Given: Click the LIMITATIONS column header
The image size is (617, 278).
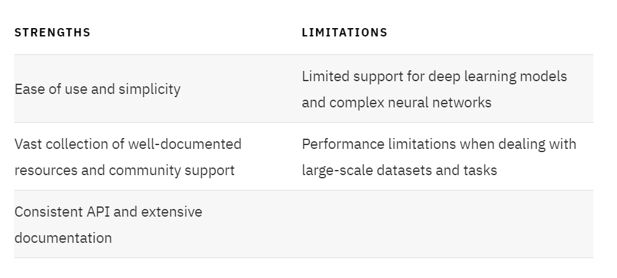Looking at the screenshot, I should click(x=345, y=33).
